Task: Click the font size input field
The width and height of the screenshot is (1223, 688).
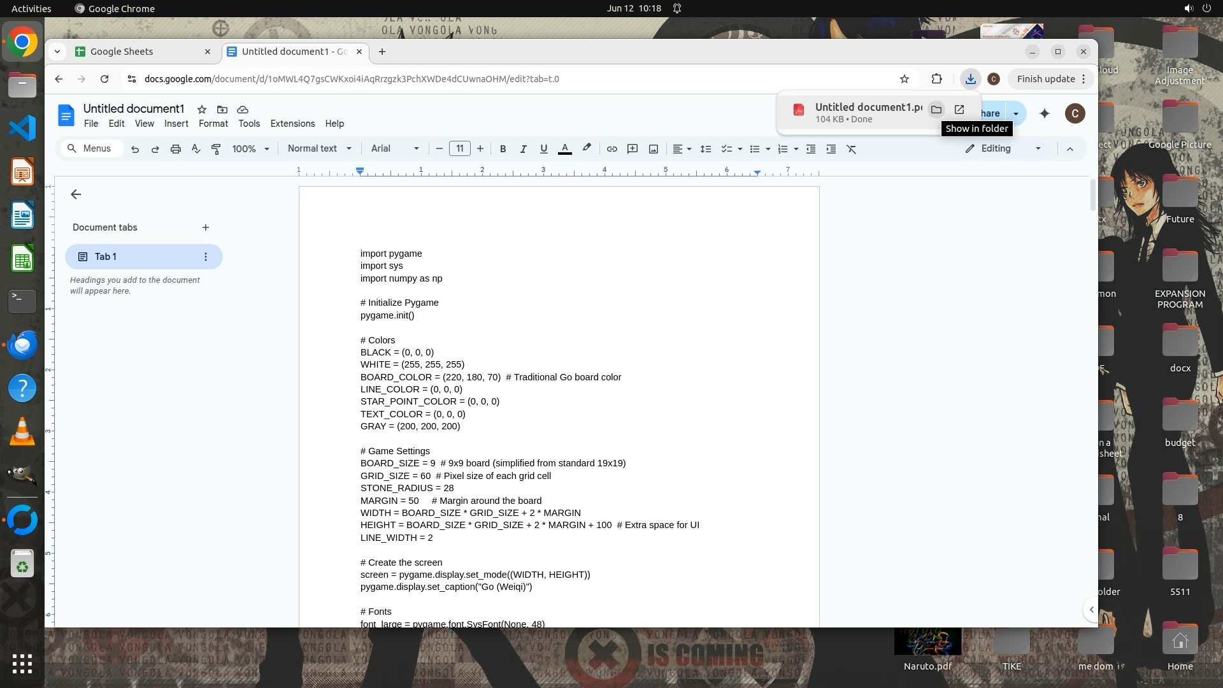Action: pyautogui.click(x=459, y=148)
